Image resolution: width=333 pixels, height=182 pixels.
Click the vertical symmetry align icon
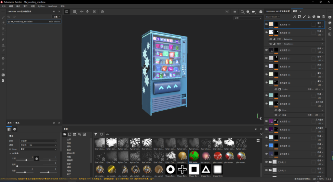pos(87,12)
